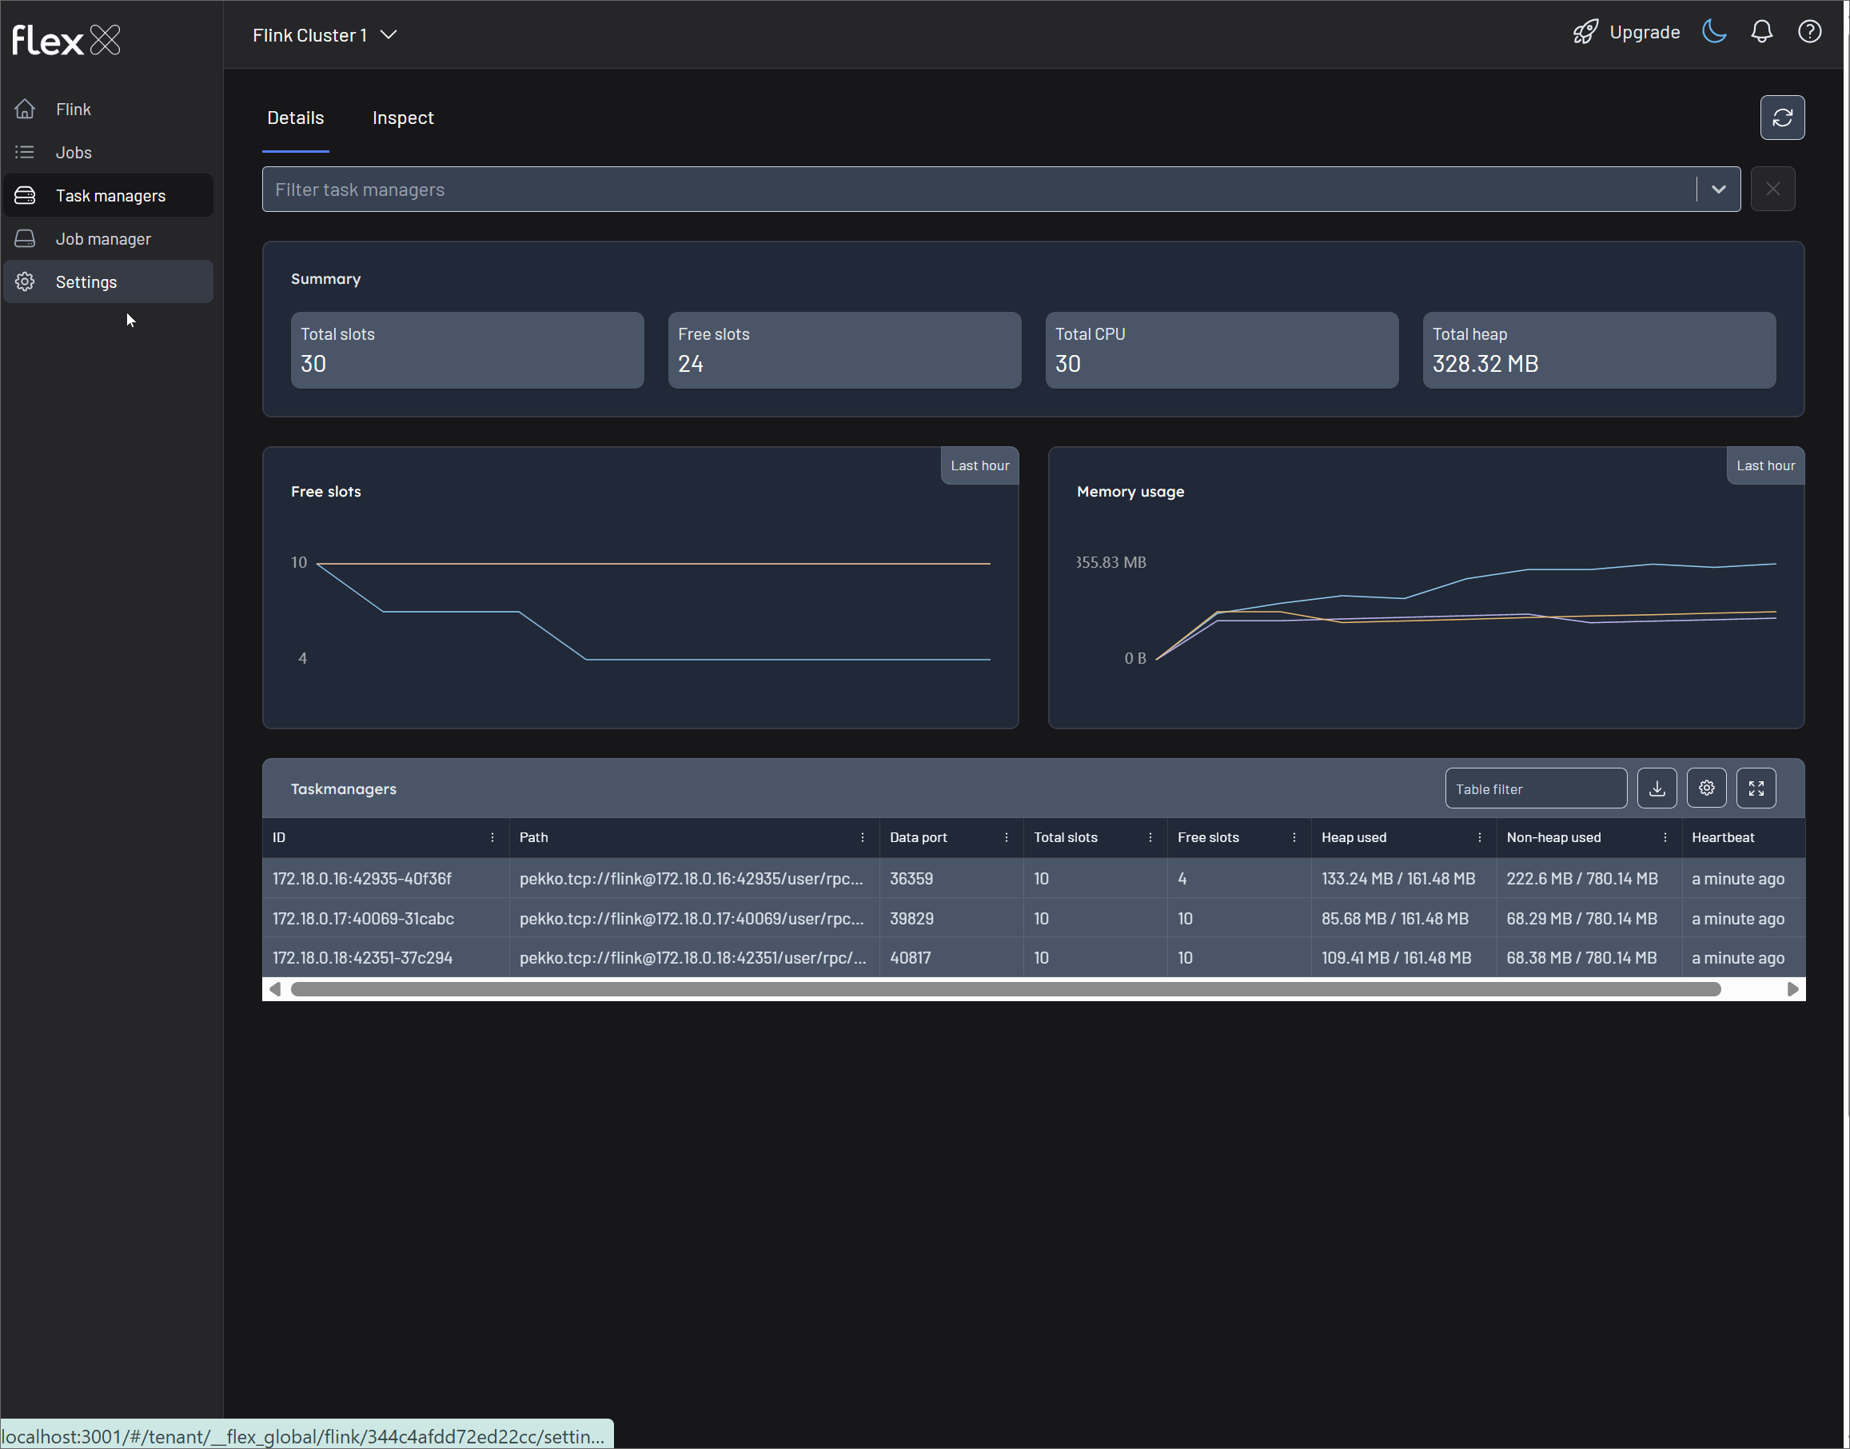The image size is (1850, 1449).
Task: Open filter task managers dropdown arrow
Action: [x=1719, y=190]
